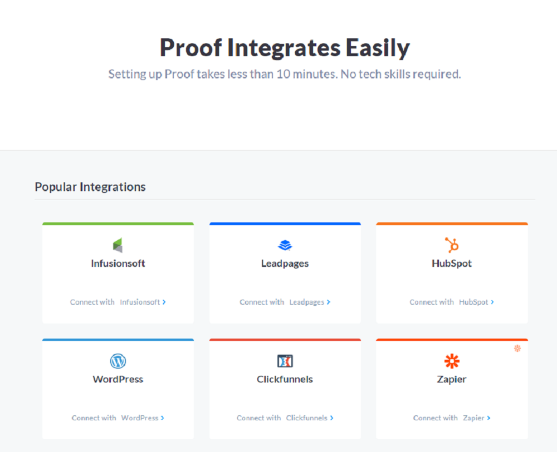The width and height of the screenshot is (557, 452).
Task: Open the Connect with Clickfunnels link
Action: coord(285,418)
